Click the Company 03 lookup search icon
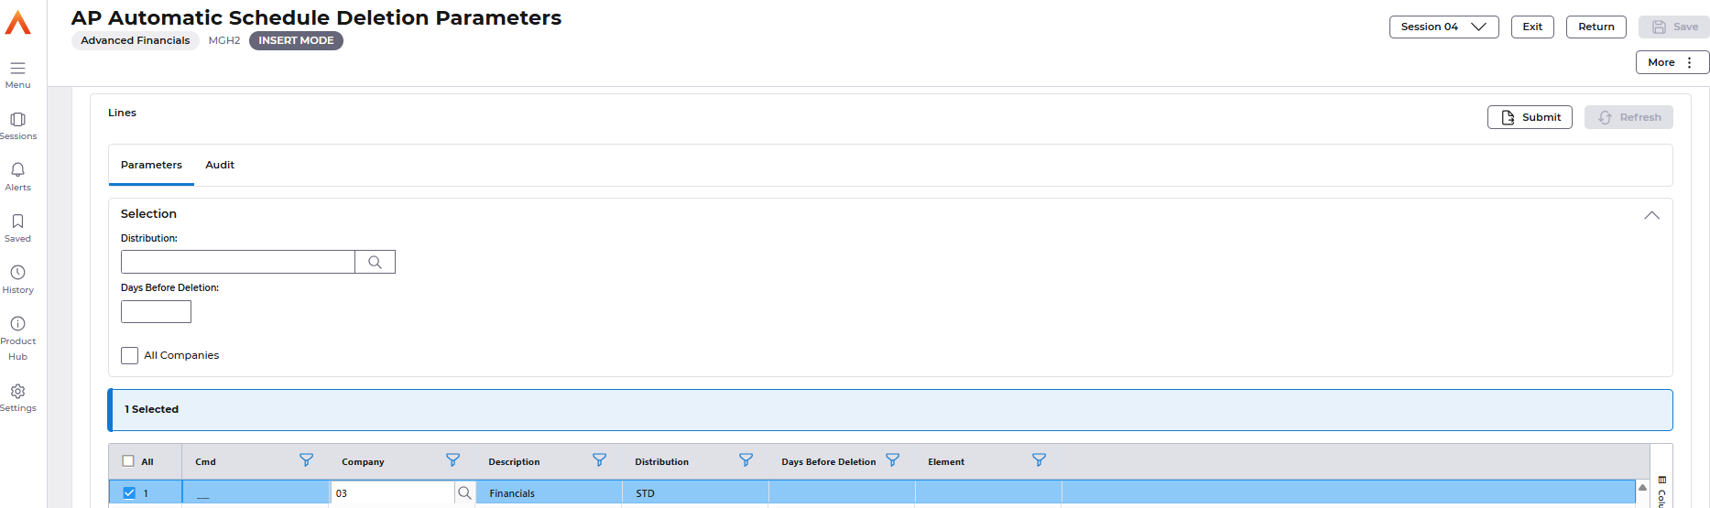The height and width of the screenshot is (508, 1710). [464, 493]
